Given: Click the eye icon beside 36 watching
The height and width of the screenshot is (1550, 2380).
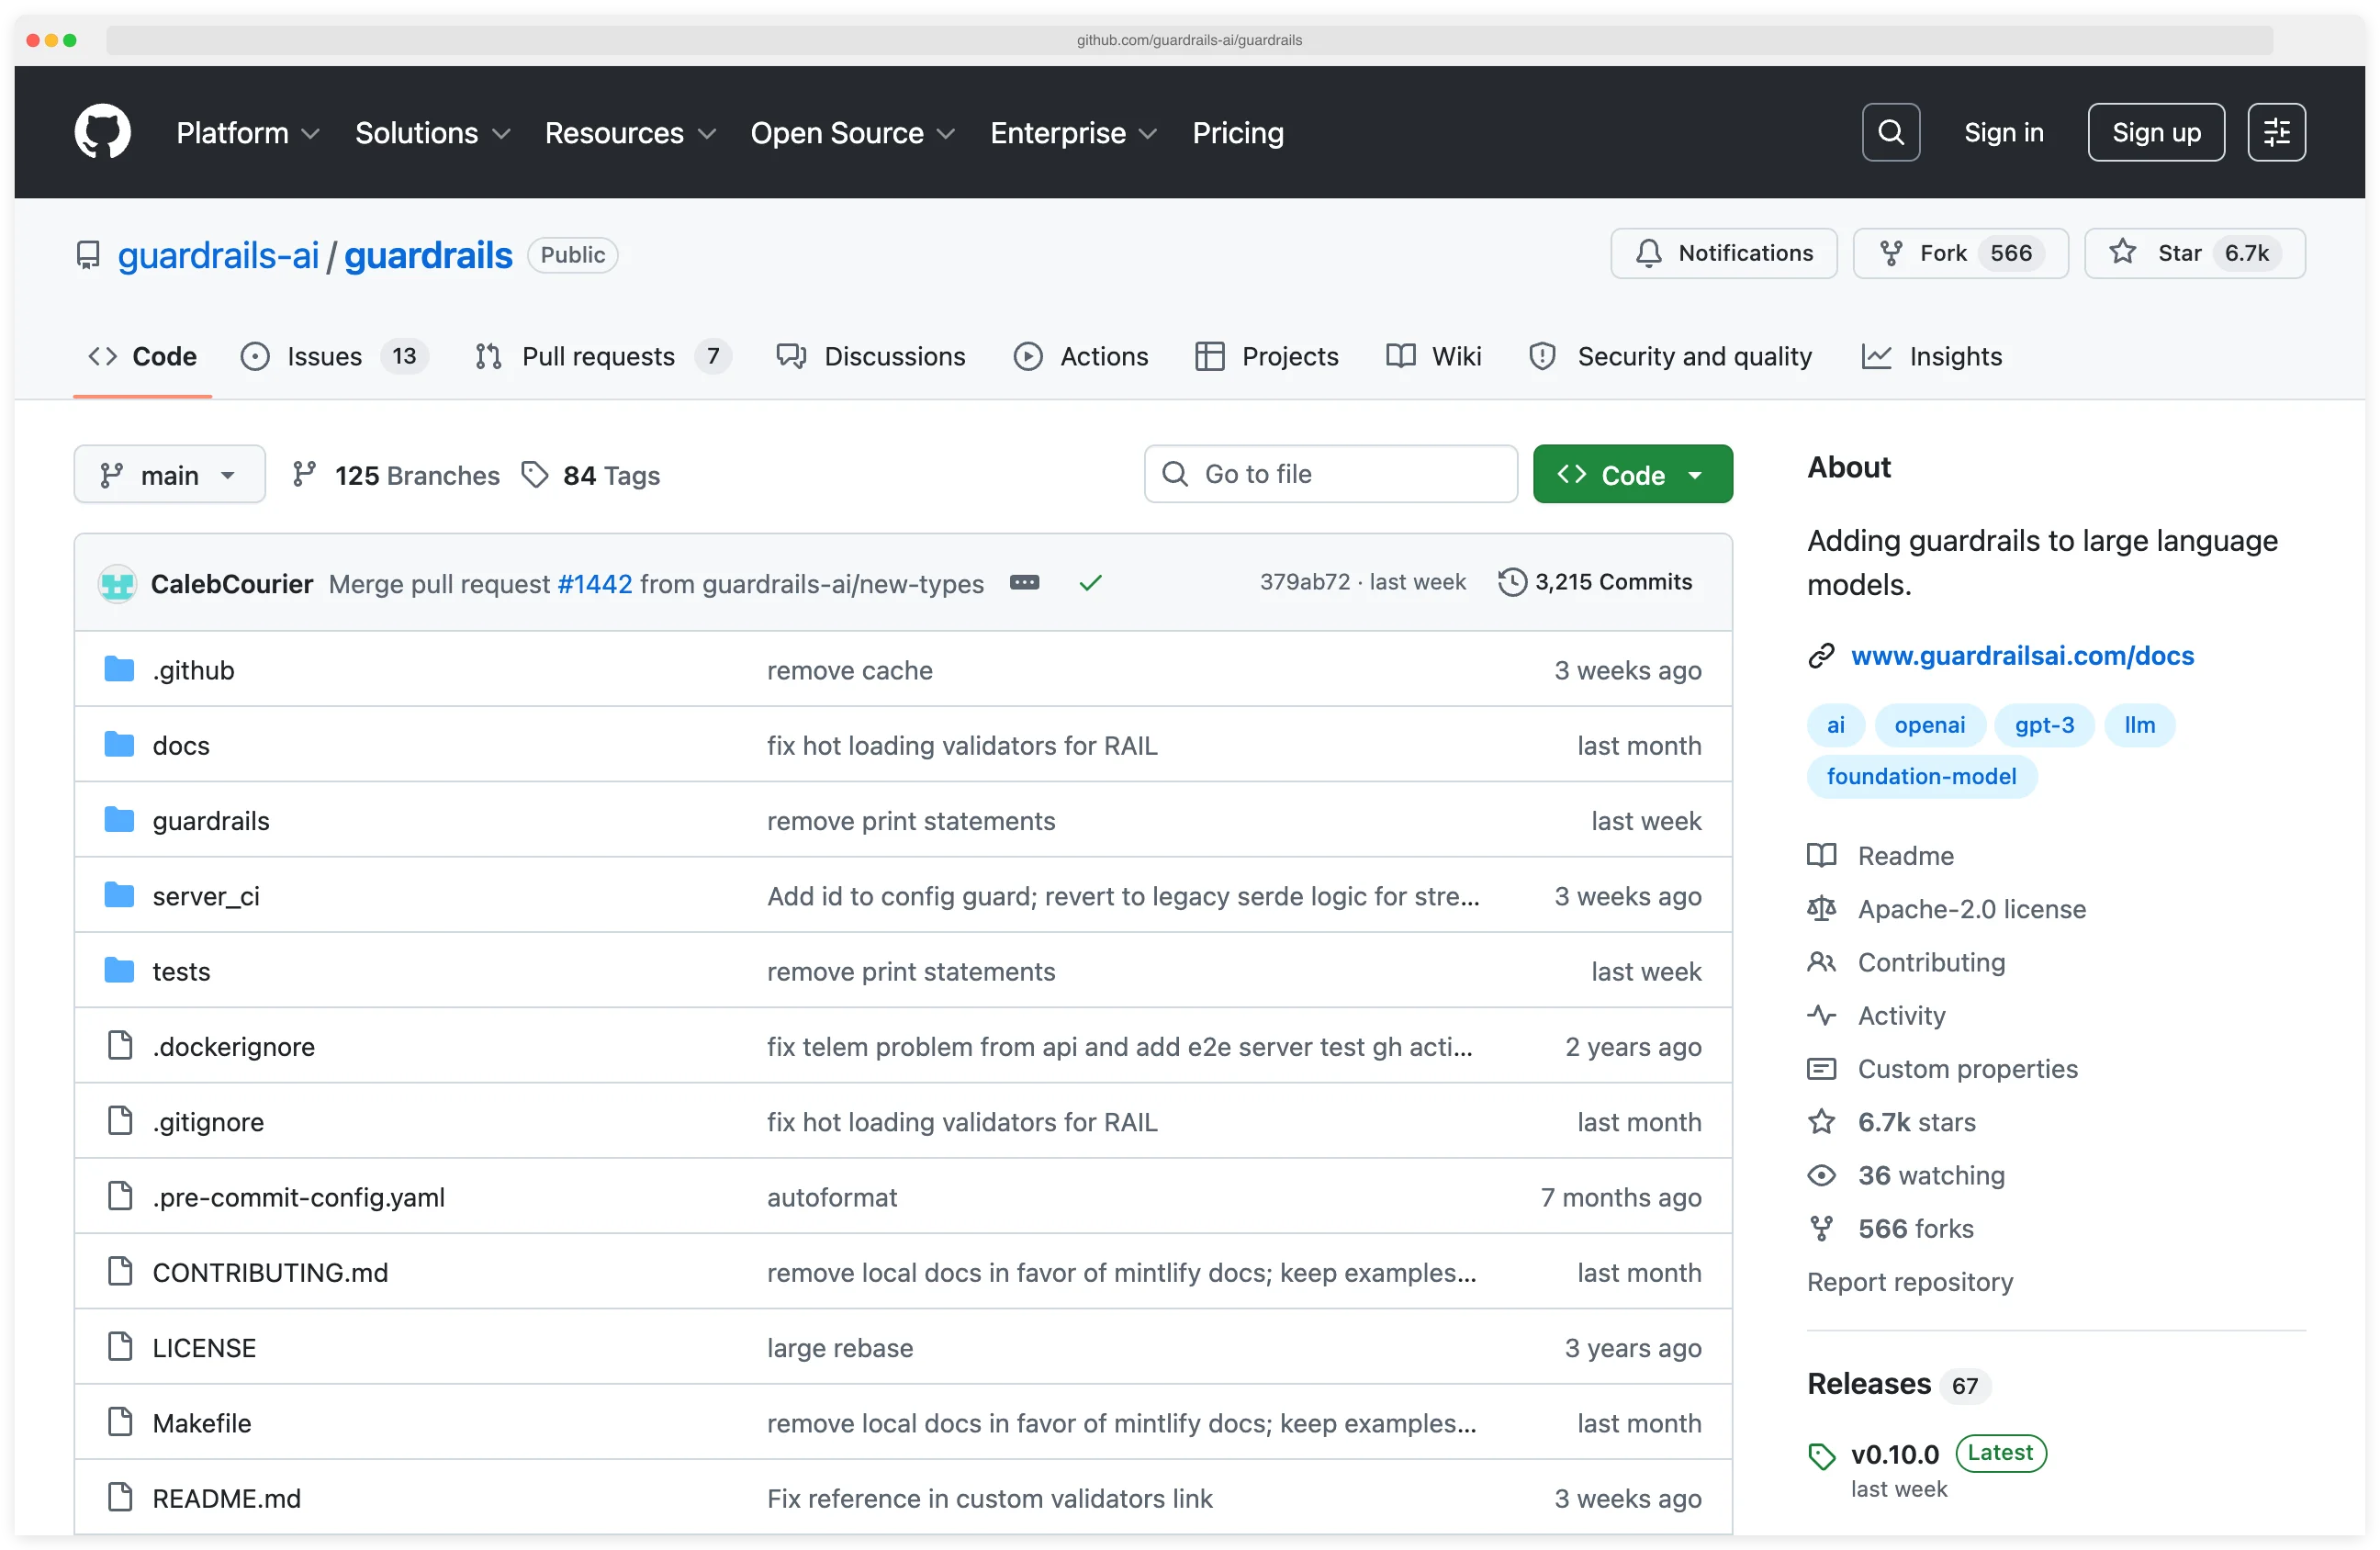Looking at the screenshot, I should point(1822,1175).
